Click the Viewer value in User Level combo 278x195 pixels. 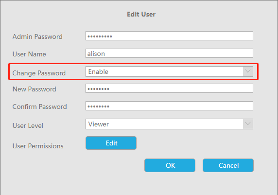98,124
